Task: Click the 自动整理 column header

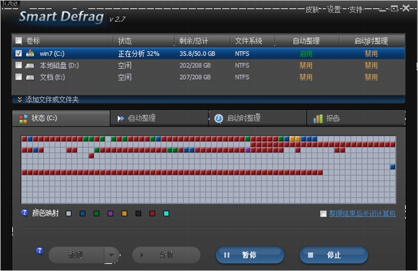Action: tap(307, 41)
